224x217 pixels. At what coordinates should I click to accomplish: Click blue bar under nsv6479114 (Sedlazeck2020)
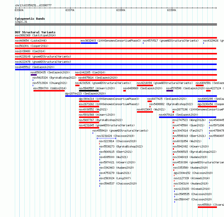tap(188, 117)
